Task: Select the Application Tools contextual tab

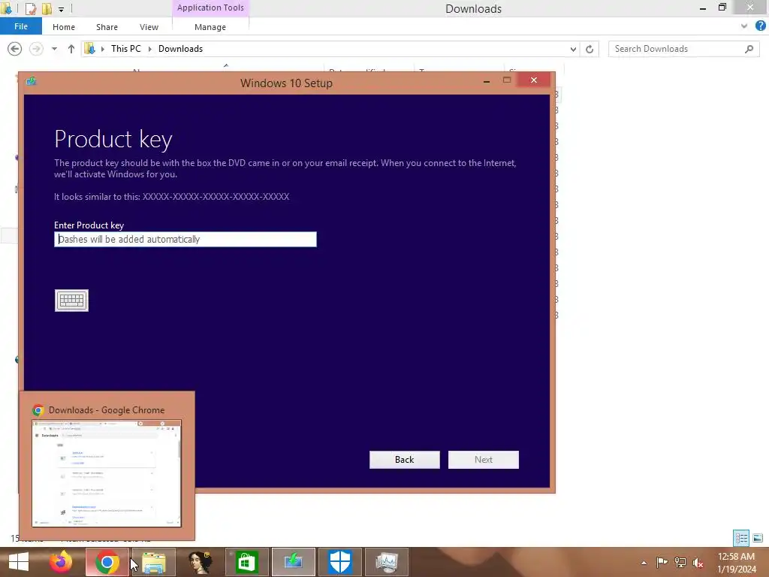Action: pyautogui.click(x=210, y=8)
